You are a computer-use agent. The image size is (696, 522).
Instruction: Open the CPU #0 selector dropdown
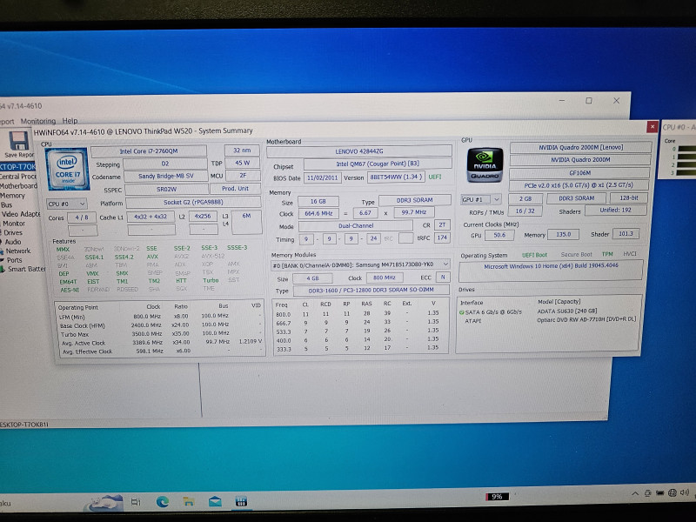pos(67,204)
